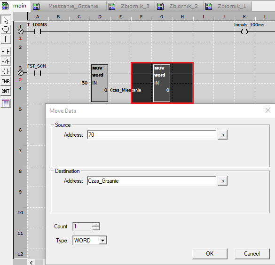The image size is (275, 265).
Task: Switch to the Mieszanie_Grzanie tab
Action: (x=69, y=6)
